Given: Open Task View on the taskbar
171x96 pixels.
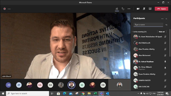Looking at the screenshot, I should click(x=52, y=94).
